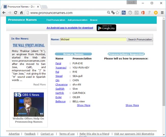Open the name link Farai
Image resolution: width=166 pixels, height=137 pixels.
tap(58, 64)
